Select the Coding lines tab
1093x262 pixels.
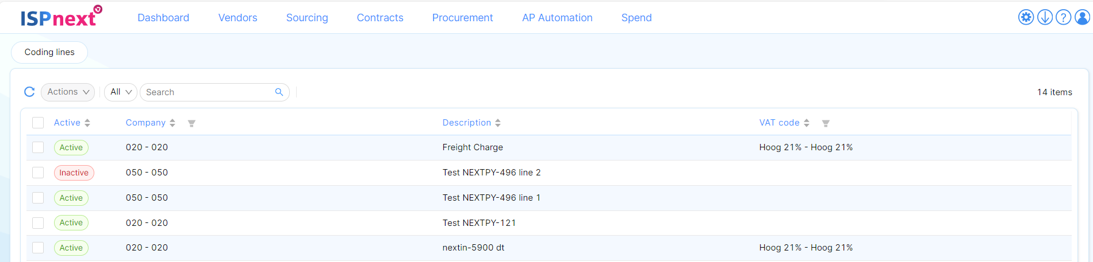tap(49, 52)
